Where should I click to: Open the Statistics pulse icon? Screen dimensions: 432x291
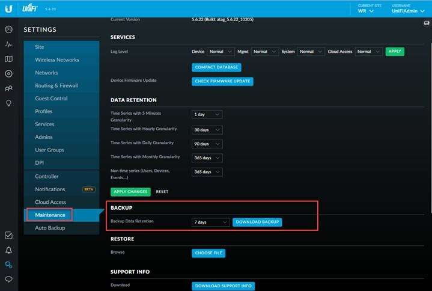pyautogui.click(x=8, y=44)
